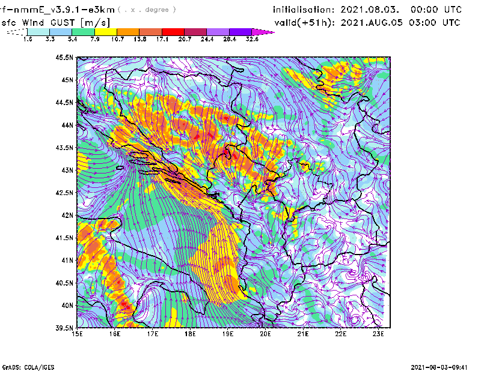Image resolution: width=481 pixels, height=371 pixels.
Task: Click the dashed white arrow at colorbar start
Action: click(x=17, y=32)
